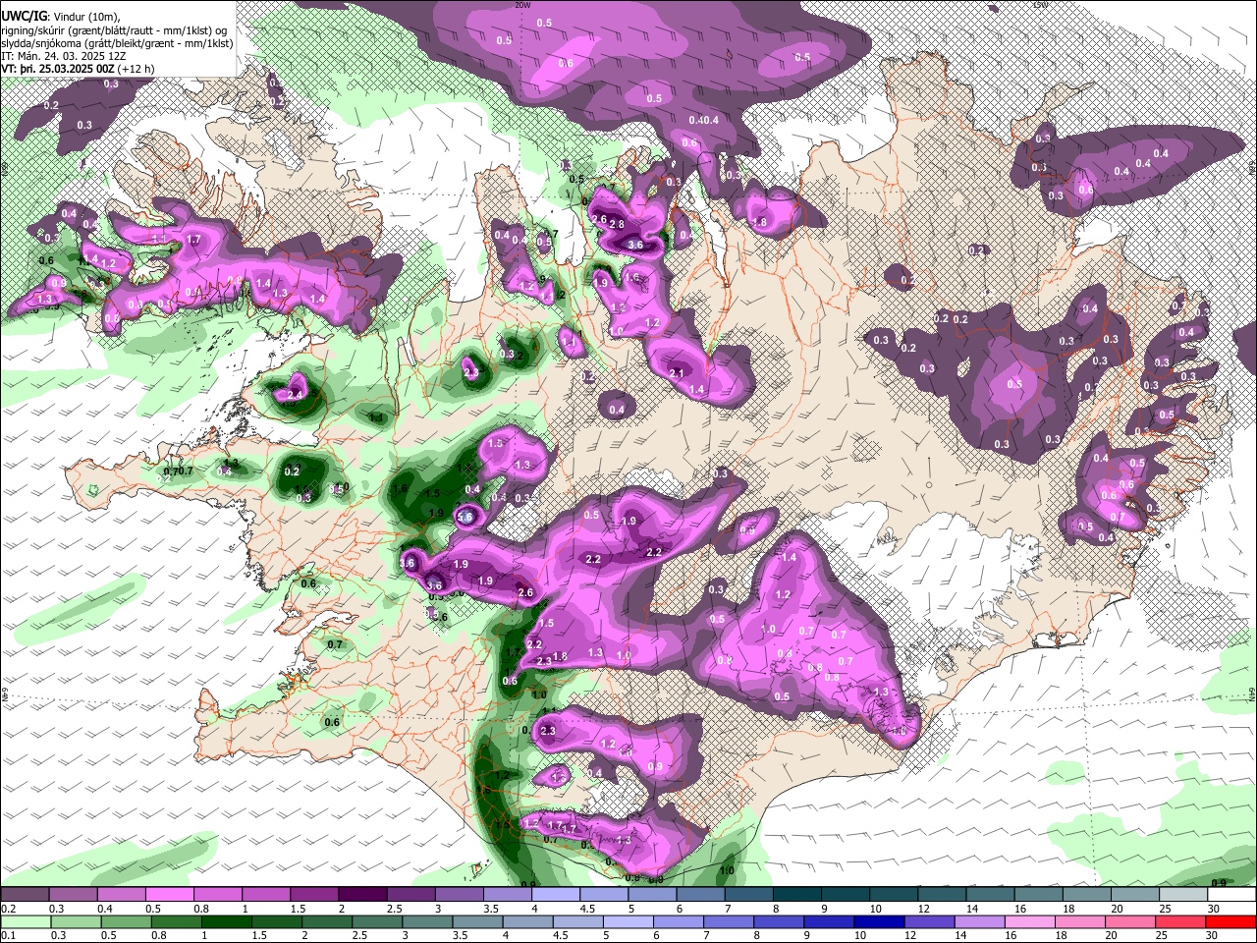The width and height of the screenshot is (1257, 943).
Task: Click the white swatch ending the upper legend row
Action: [1230, 895]
